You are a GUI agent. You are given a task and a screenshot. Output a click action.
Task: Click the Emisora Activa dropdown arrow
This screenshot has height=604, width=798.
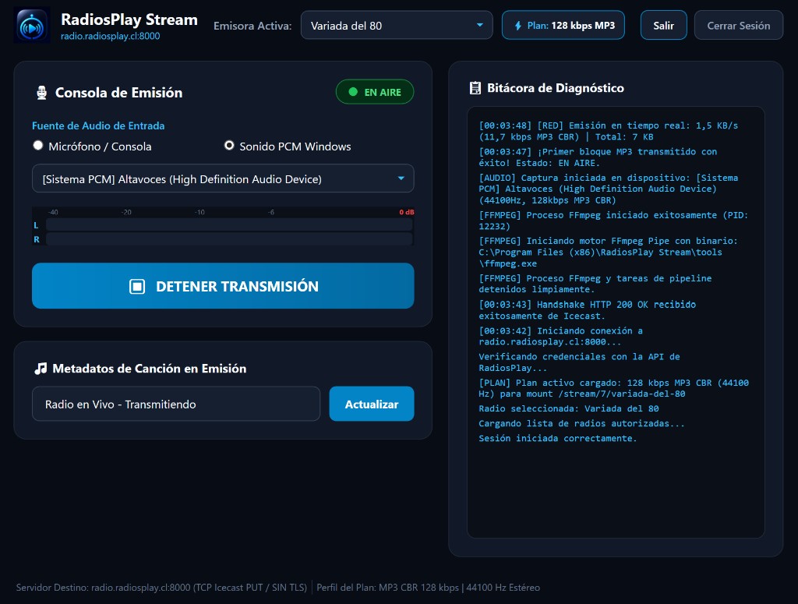point(479,25)
